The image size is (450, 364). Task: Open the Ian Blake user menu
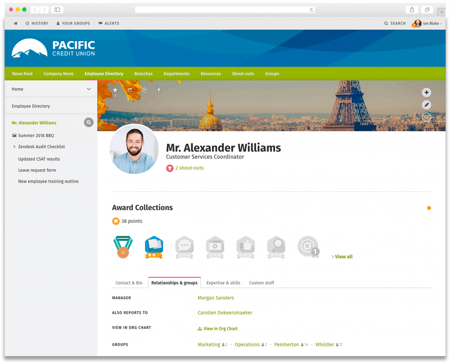click(x=427, y=23)
